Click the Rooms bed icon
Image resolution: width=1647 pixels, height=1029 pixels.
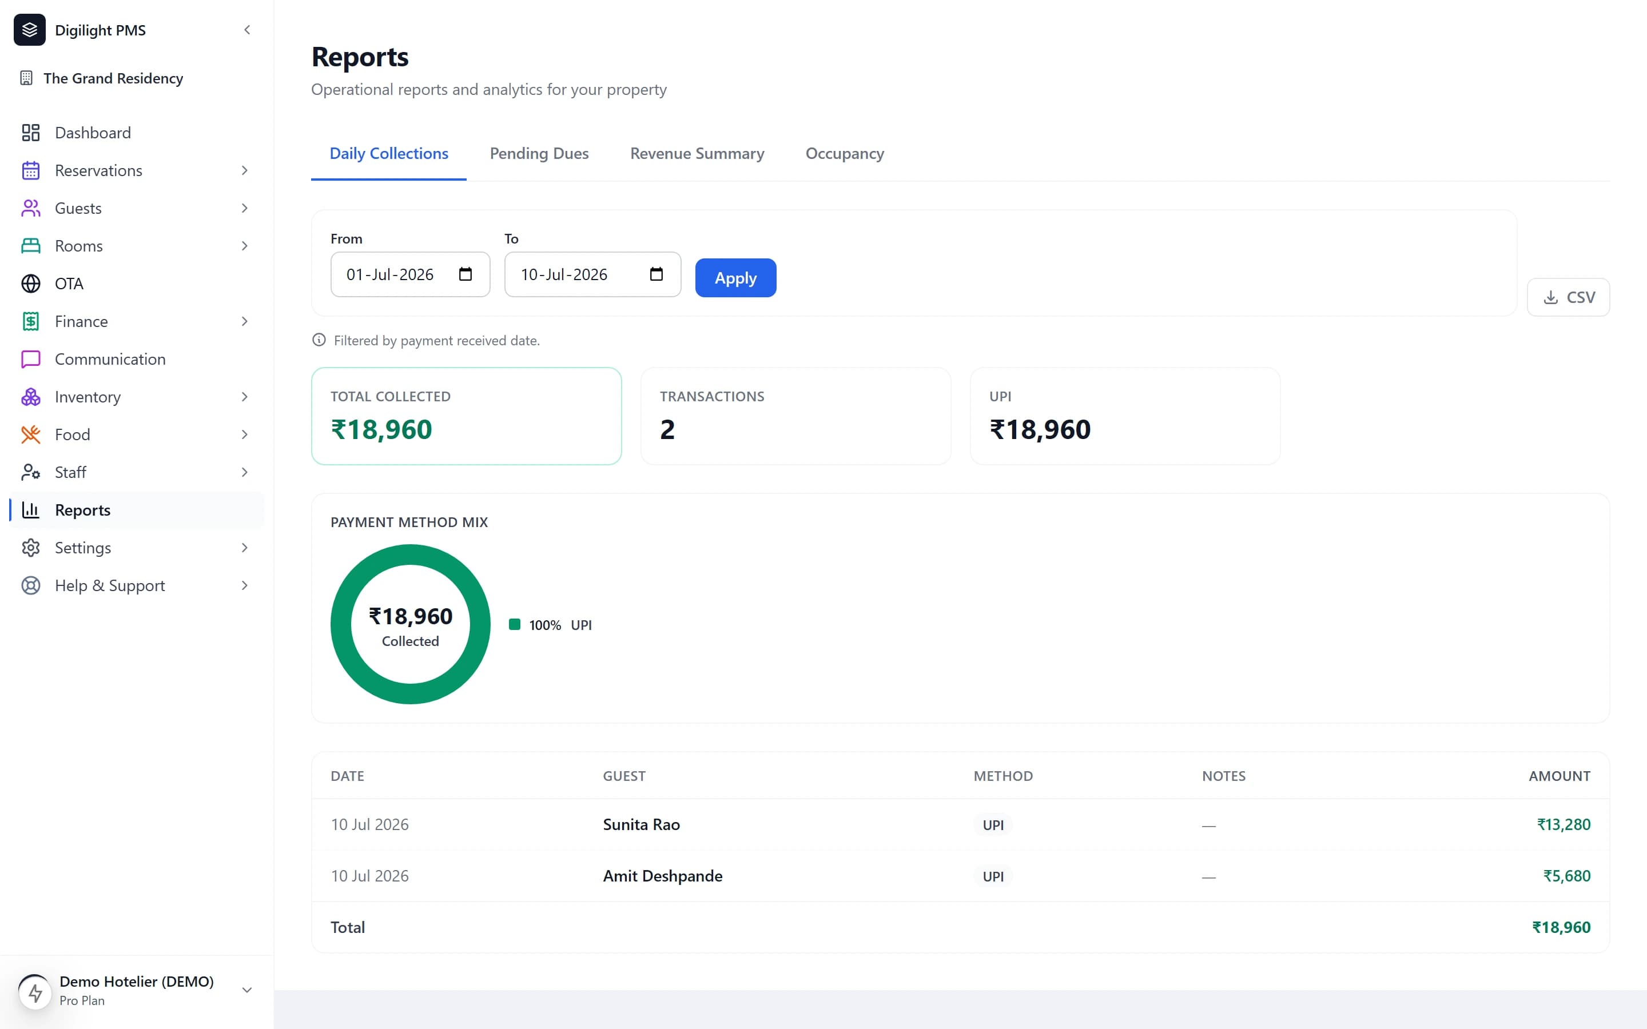31,246
